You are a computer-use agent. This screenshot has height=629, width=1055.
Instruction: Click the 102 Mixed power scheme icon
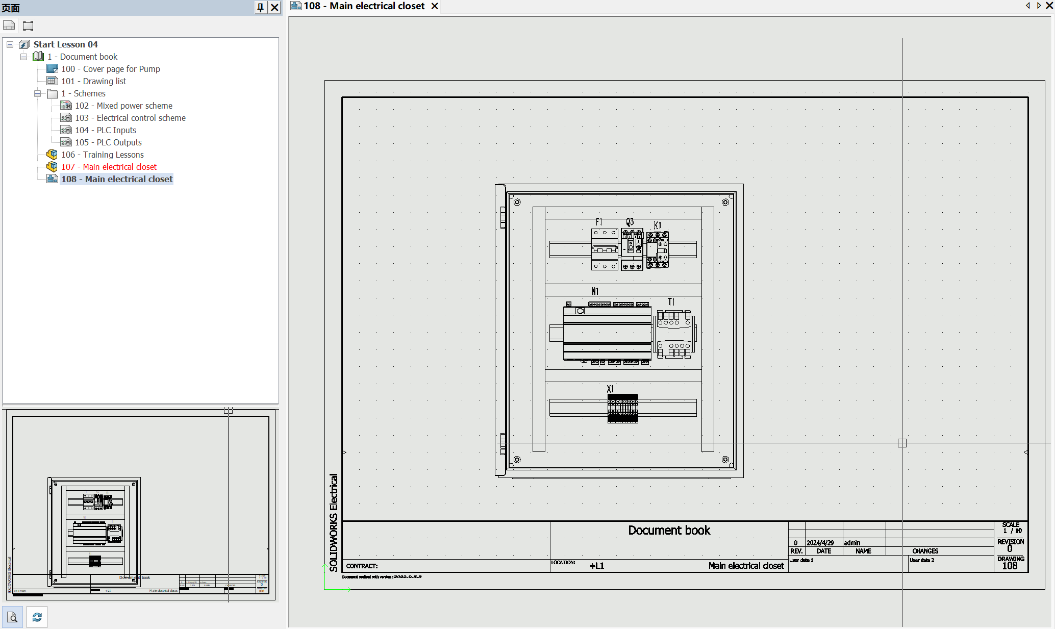pyautogui.click(x=66, y=105)
